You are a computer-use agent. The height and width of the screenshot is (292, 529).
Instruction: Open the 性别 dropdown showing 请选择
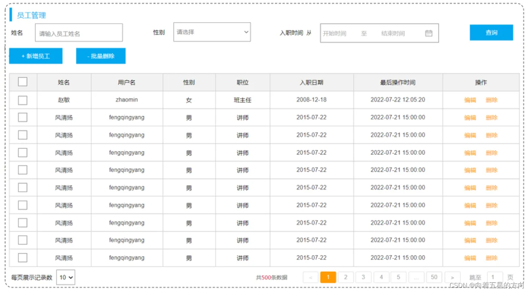[212, 32]
